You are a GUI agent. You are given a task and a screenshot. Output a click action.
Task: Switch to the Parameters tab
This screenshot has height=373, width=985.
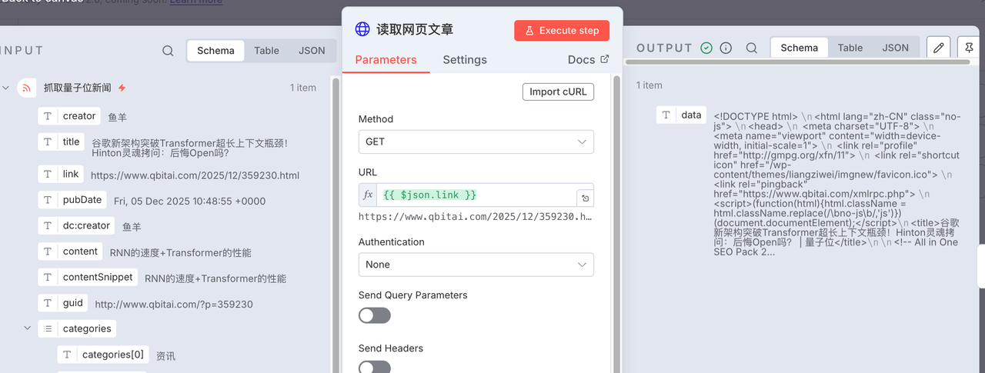pos(386,59)
